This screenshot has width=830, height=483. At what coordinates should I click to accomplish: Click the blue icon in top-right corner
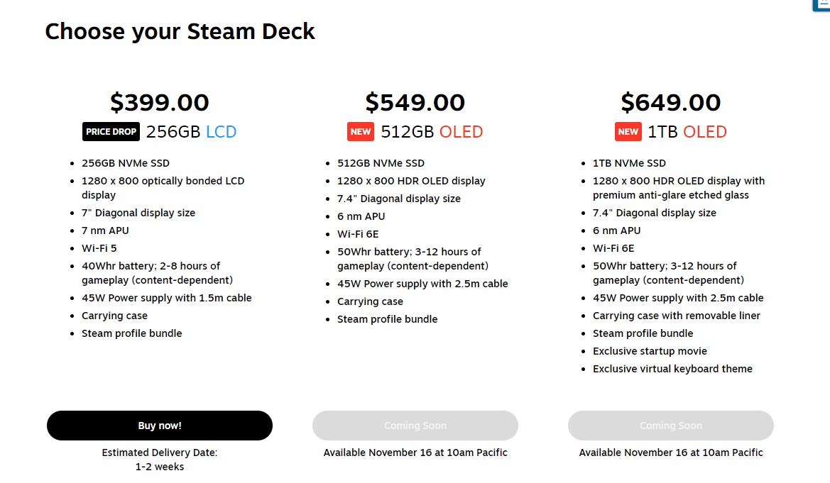pos(821,5)
